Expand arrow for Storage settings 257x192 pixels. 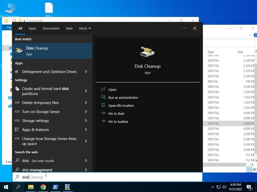pos(86,120)
